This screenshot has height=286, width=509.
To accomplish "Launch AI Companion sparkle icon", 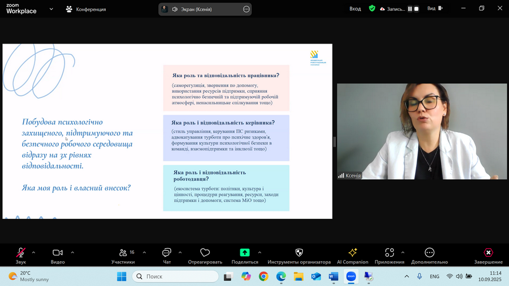I will click(352, 253).
